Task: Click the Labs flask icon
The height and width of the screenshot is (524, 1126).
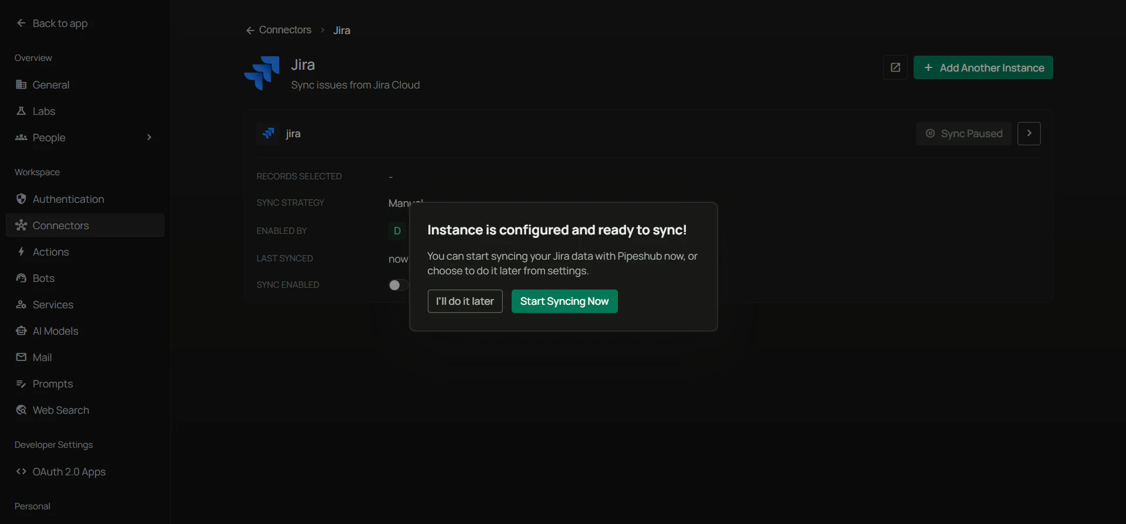Action: click(21, 111)
